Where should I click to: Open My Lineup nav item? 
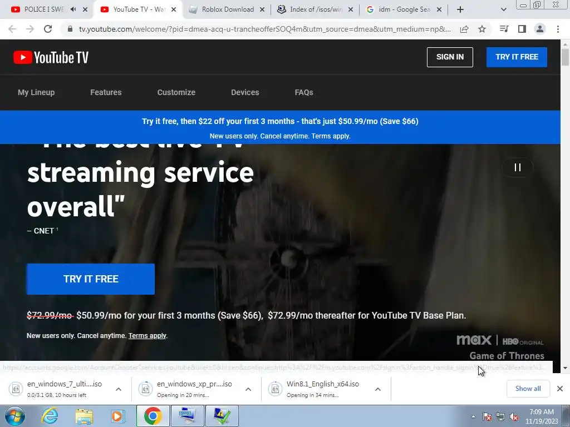(36, 92)
